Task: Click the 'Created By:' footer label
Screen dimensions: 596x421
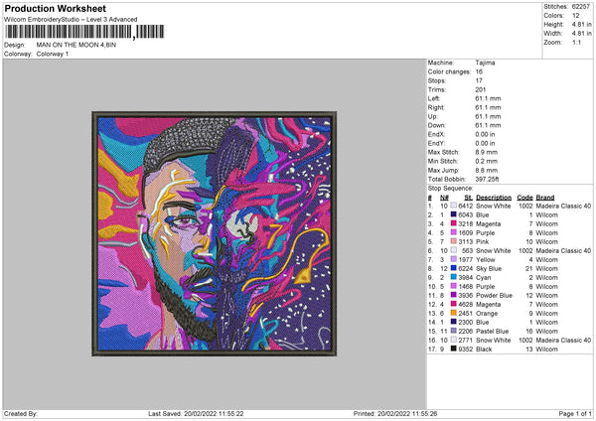Action: [21, 413]
